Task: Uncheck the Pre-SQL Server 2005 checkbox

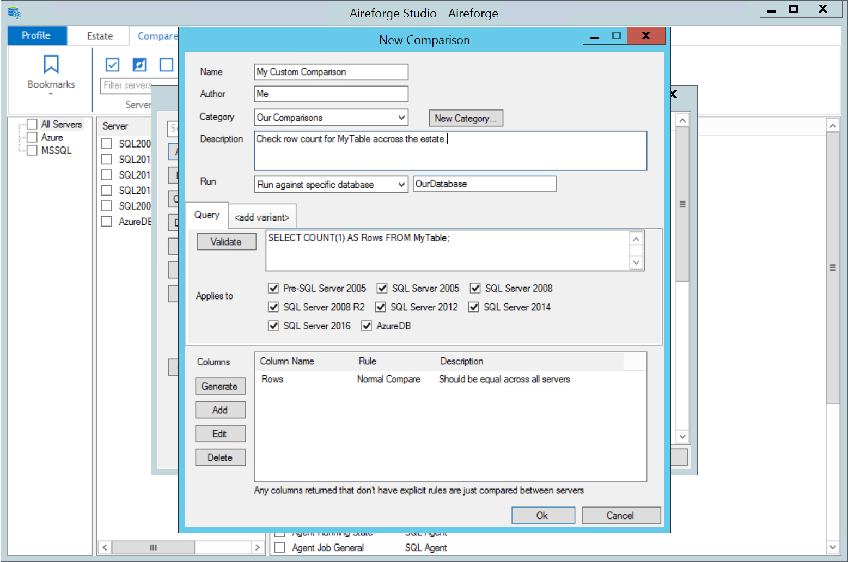Action: tap(273, 288)
